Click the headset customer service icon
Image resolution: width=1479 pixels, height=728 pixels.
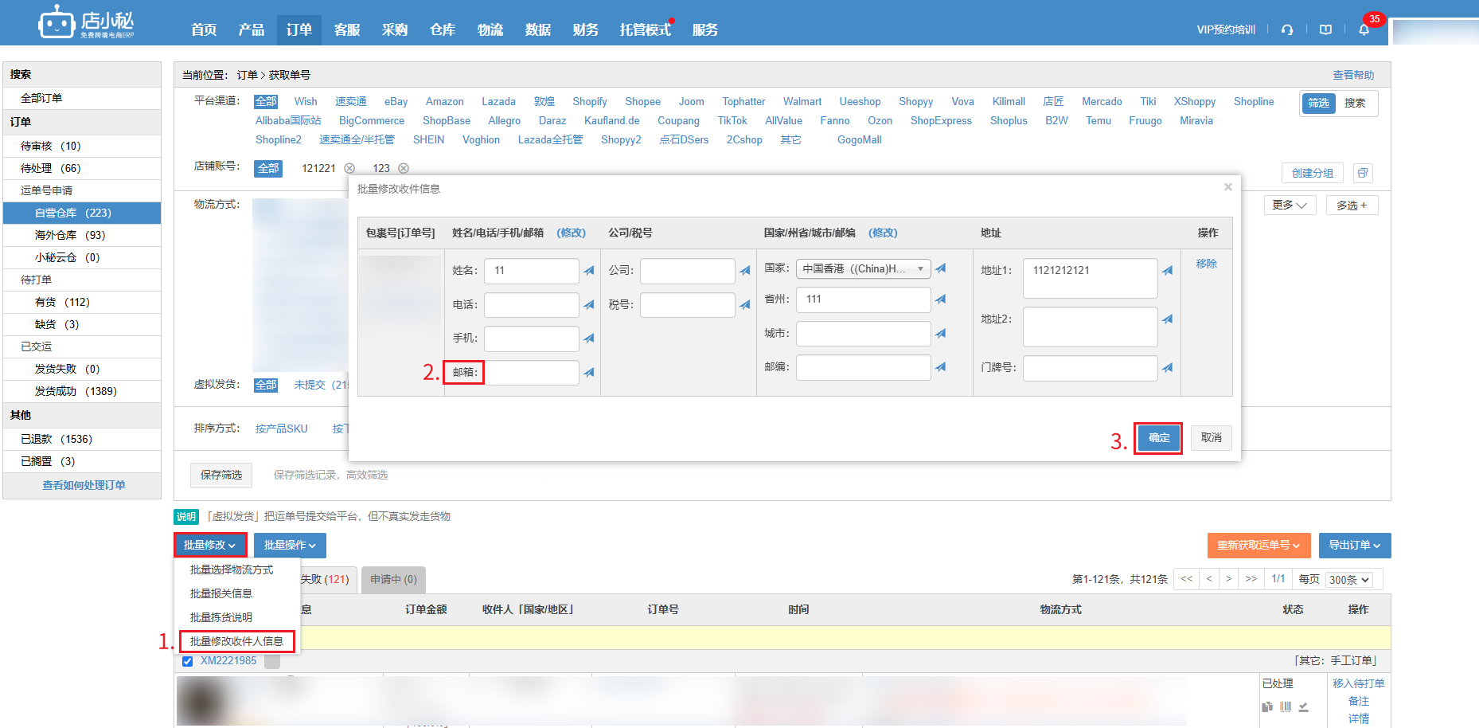1287,29
